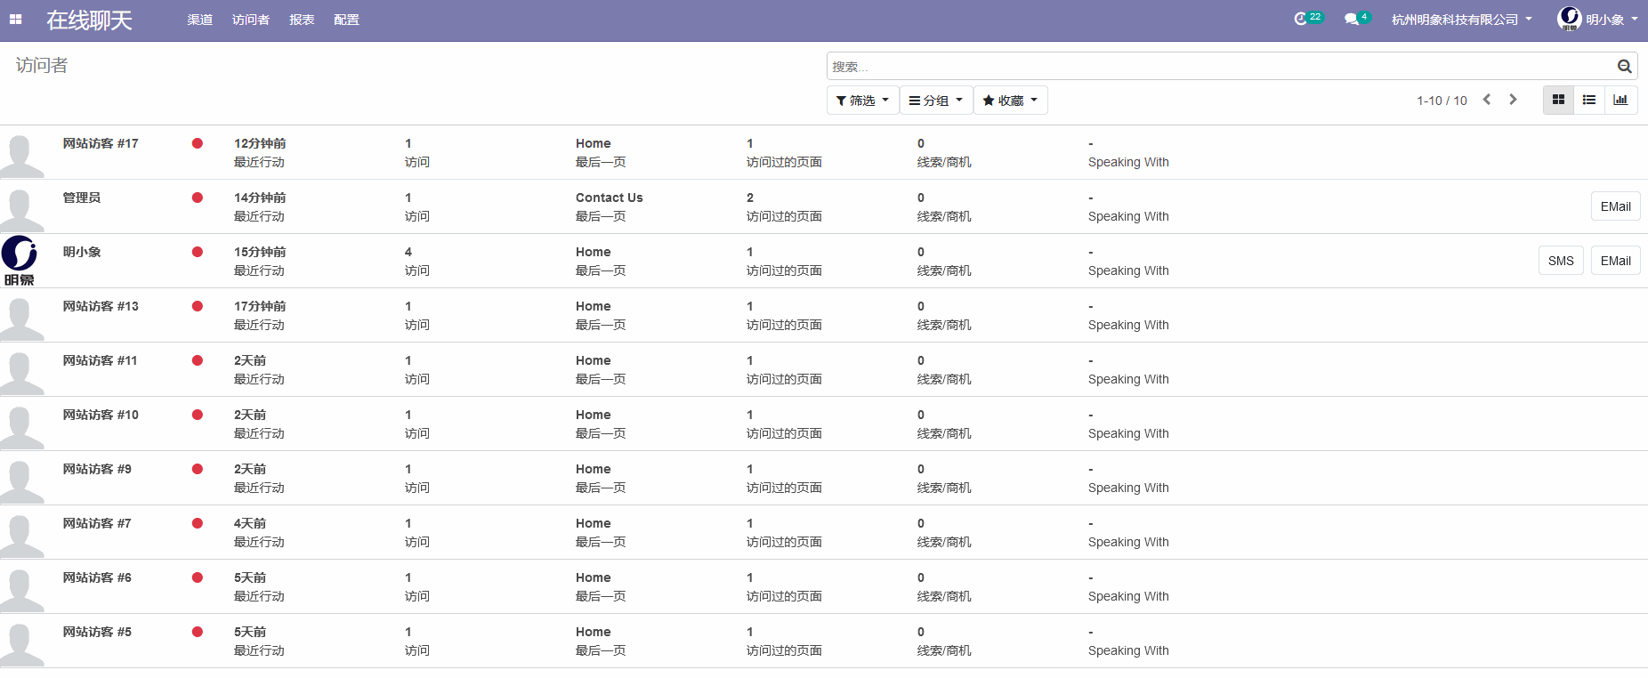Click red status dot for 网站访客 #5
Image resolution: width=1648 pixels, height=678 pixels.
tap(198, 632)
